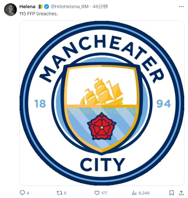The width and height of the screenshot is (188, 198).
Task: Like the tweet with the heart icon
Action: pyautogui.click(x=97, y=193)
